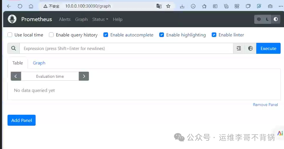Viewport: 284px width, 149px height.
Task: Step evaluation time forward with right chevron
Action: coord(84,76)
